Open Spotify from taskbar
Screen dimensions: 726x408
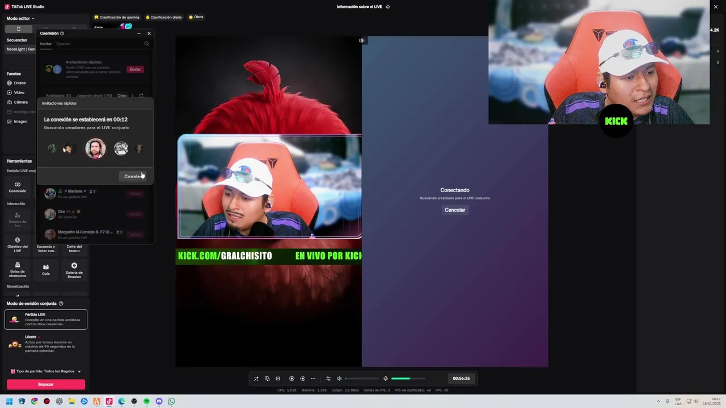(146, 401)
